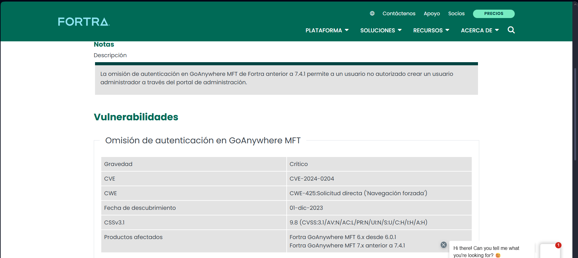
Task: Expand the PLATAFORMA menu
Action: 327,30
